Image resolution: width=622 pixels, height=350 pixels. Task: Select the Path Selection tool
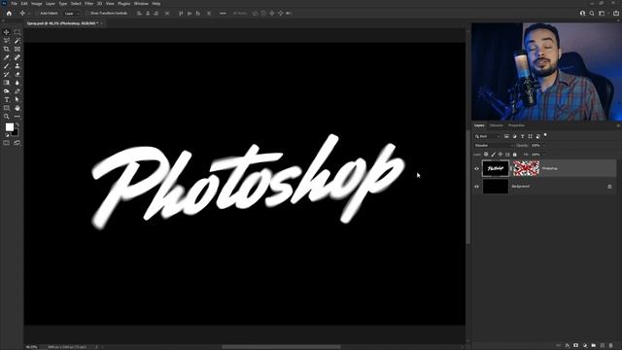point(17,99)
